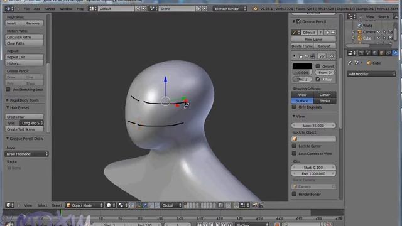402x226 pixels.
Task: Click the Create Hair button
Action: [x=24, y=117]
